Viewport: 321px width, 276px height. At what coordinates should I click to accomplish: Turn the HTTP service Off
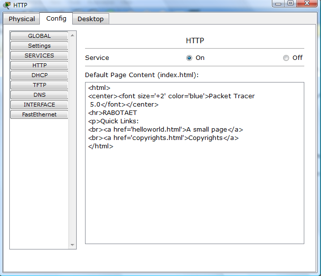[x=286, y=58]
